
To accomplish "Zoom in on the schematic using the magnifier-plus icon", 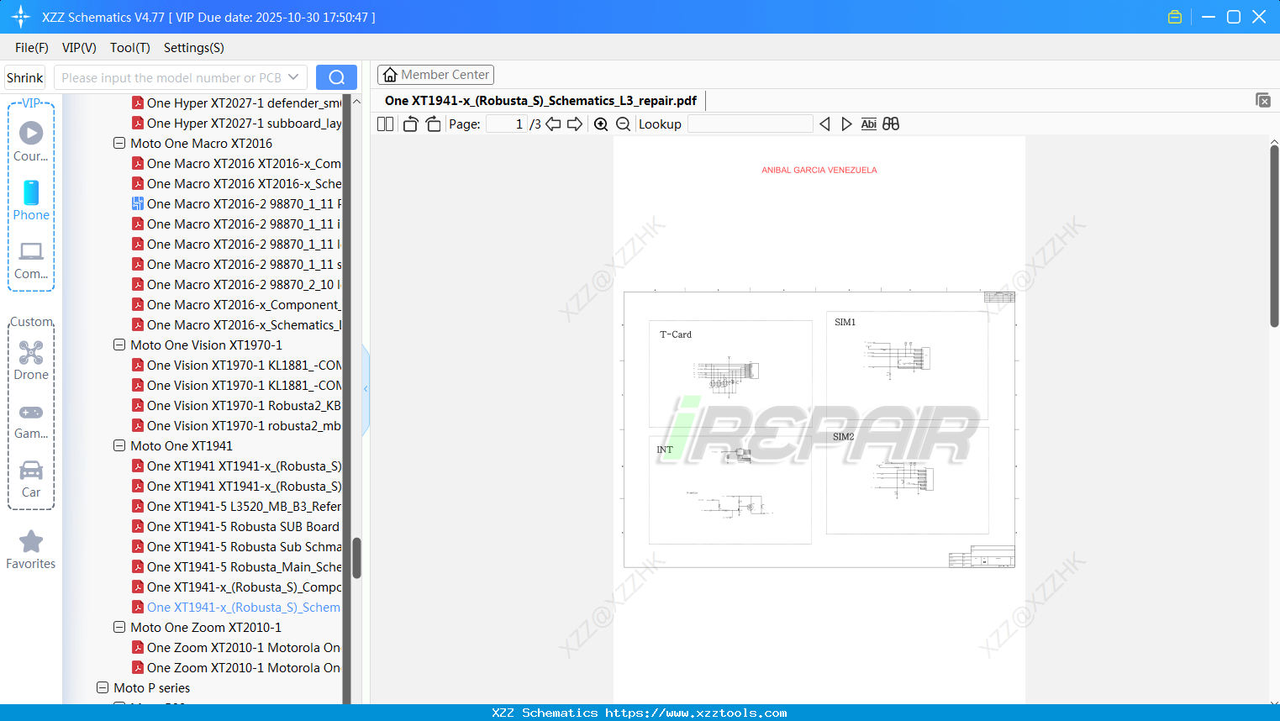I will [x=601, y=124].
